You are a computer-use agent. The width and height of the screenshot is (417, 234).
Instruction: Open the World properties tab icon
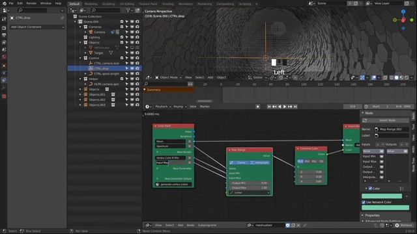click(4, 57)
